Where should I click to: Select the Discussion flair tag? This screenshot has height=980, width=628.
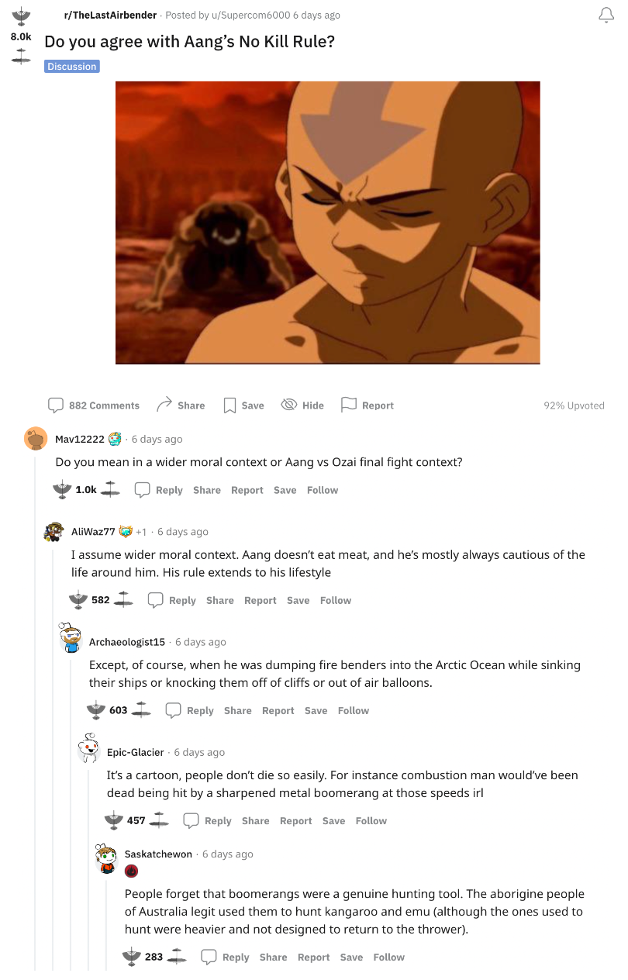click(72, 67)
